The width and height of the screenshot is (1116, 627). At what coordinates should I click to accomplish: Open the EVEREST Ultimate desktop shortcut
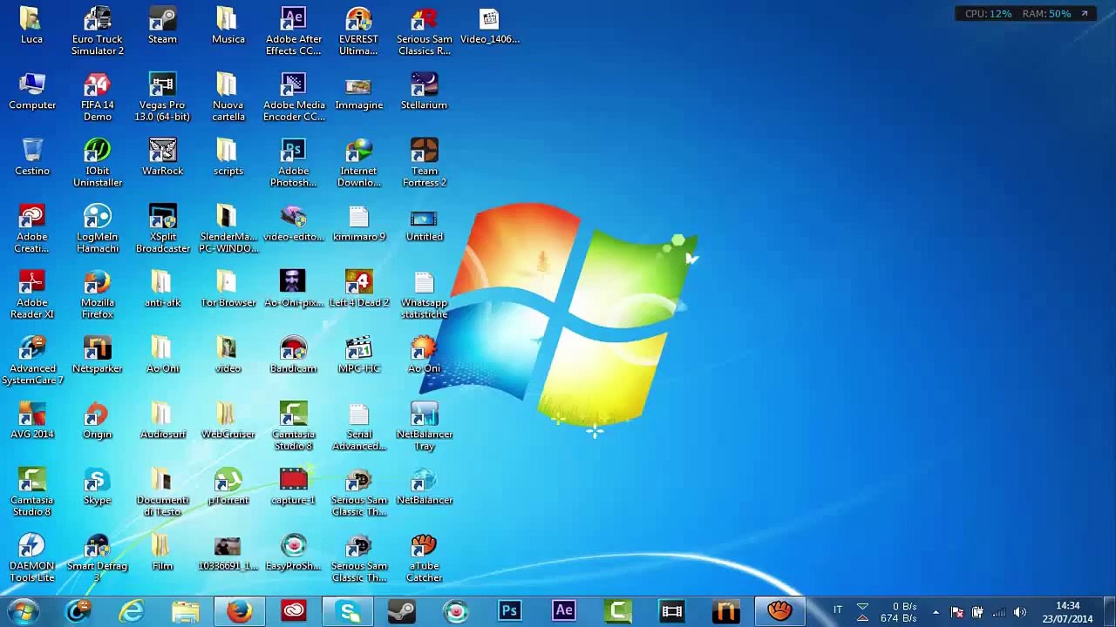[358, 31]
